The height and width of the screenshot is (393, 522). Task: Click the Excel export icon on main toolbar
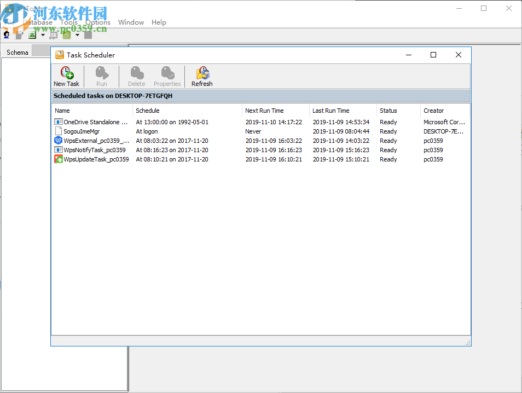pos(32,34)
